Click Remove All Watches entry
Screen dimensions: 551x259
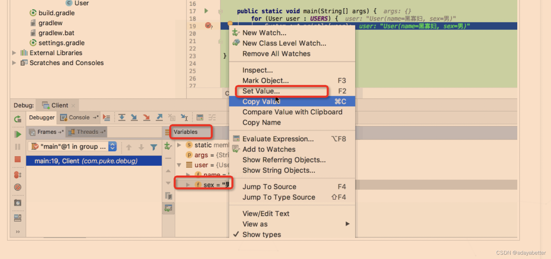click(292, 54)
